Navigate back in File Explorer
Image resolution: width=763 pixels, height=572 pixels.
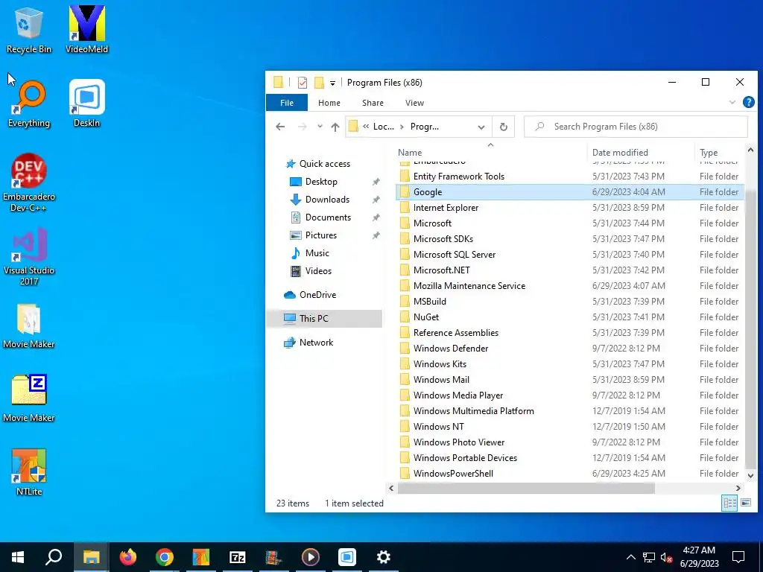pyautogui.click(x=280, y=127)
